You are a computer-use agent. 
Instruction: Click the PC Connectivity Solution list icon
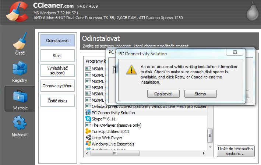(x=88, y=113)
